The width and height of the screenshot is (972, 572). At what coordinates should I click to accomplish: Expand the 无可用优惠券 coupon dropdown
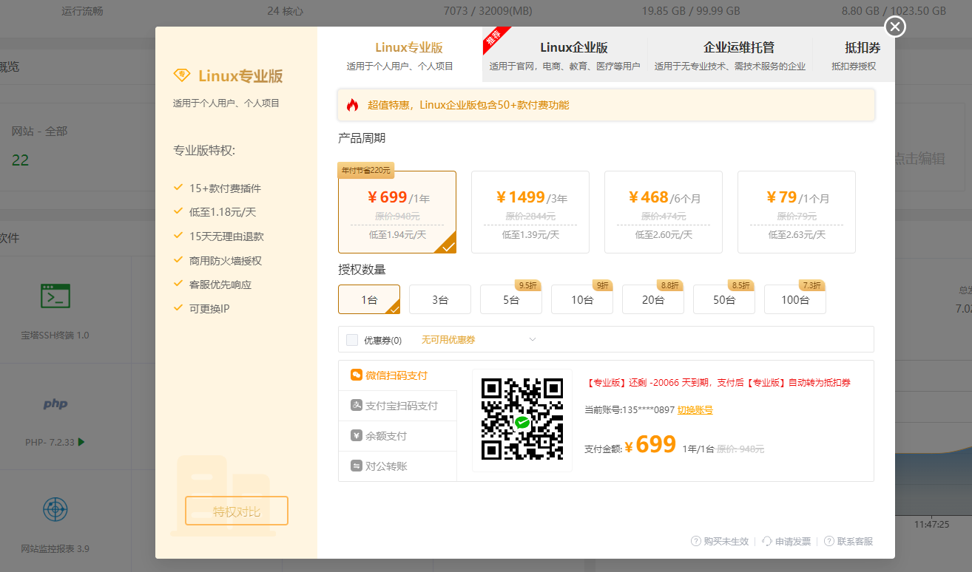coord(479,340)
